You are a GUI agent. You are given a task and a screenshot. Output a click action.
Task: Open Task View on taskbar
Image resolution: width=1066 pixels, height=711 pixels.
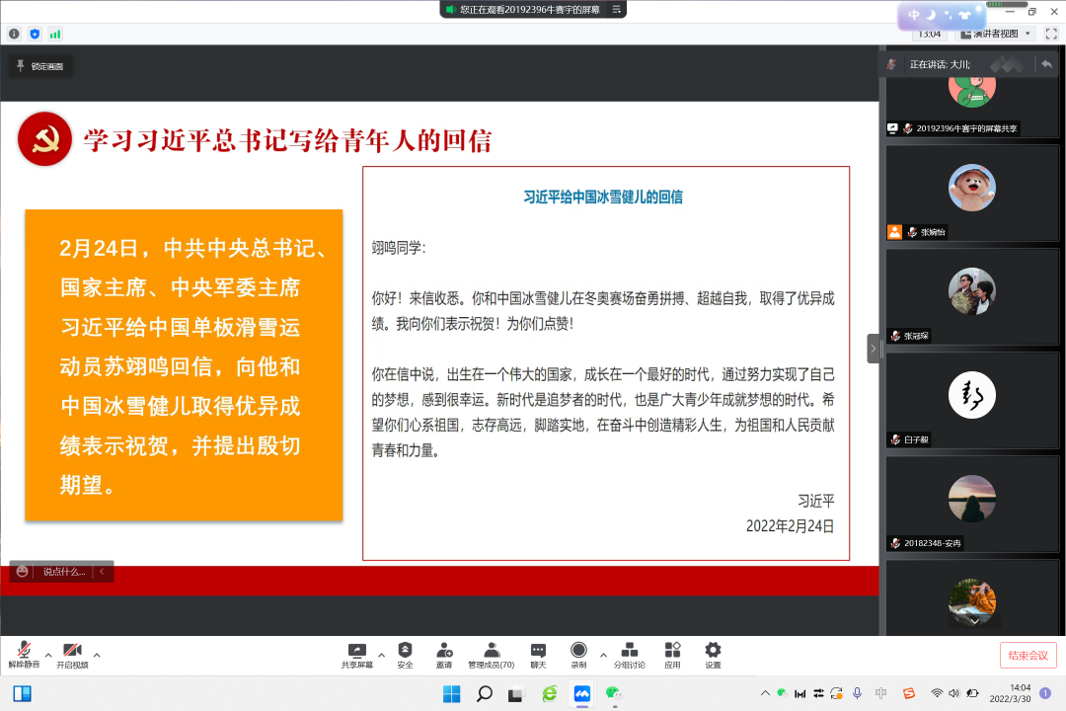pos(516,694)
